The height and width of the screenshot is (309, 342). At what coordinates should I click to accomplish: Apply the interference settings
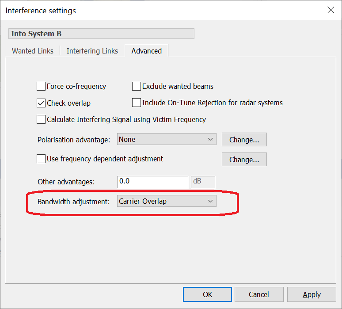pyautogui.click(x=312, y=294)
